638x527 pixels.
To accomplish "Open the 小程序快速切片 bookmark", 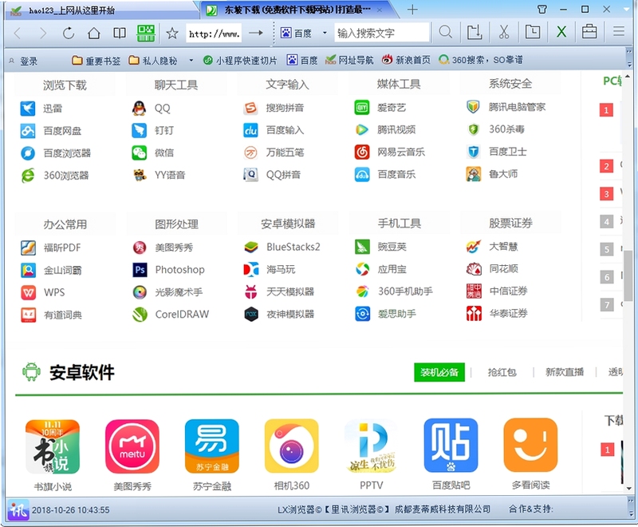I will [x=240, y=61].
